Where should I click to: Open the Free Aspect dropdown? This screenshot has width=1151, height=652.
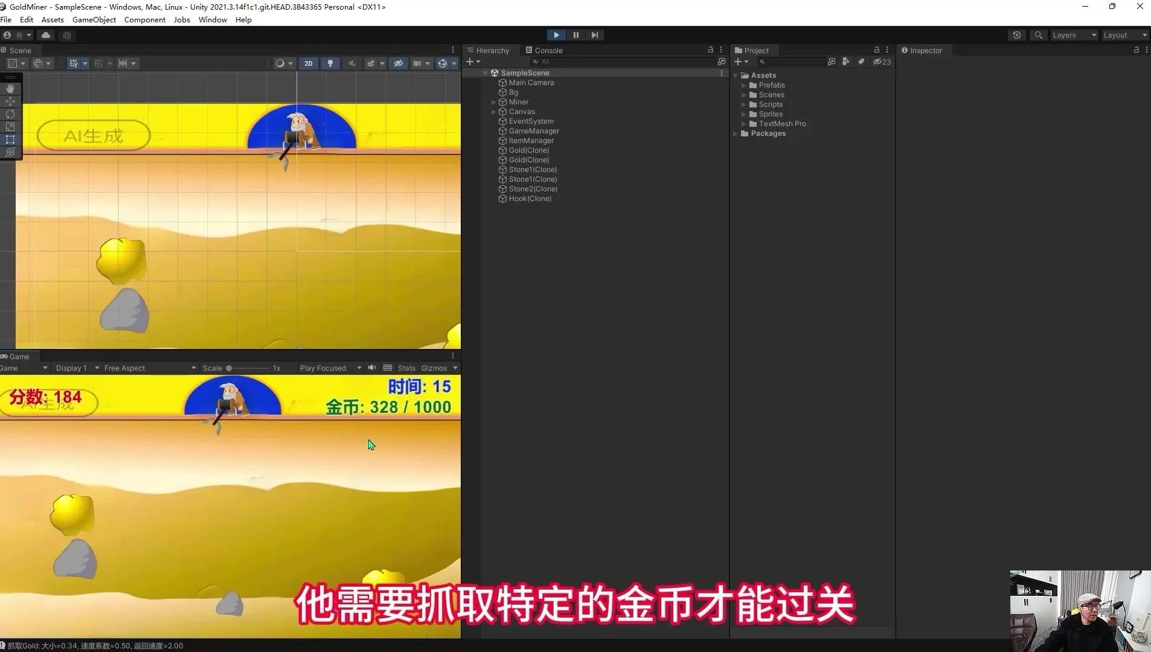150,368
